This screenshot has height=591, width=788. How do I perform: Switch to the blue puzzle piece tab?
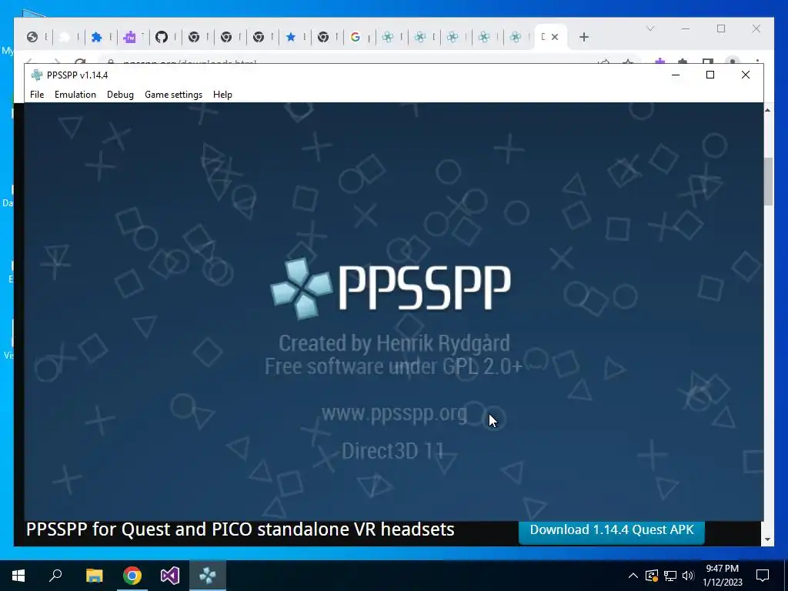click(96, 37)
